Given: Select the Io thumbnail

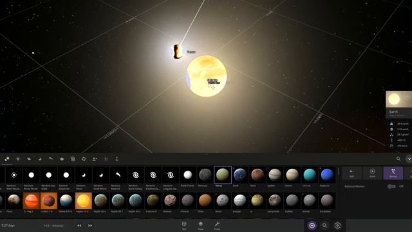Looking at the screenshot, I should point(257,200).
